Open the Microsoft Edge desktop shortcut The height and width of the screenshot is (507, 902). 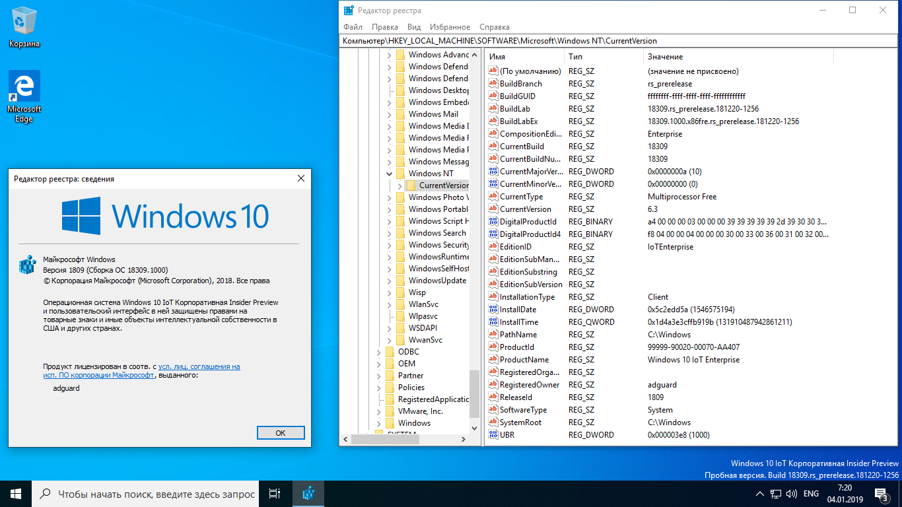pos(24,96)
